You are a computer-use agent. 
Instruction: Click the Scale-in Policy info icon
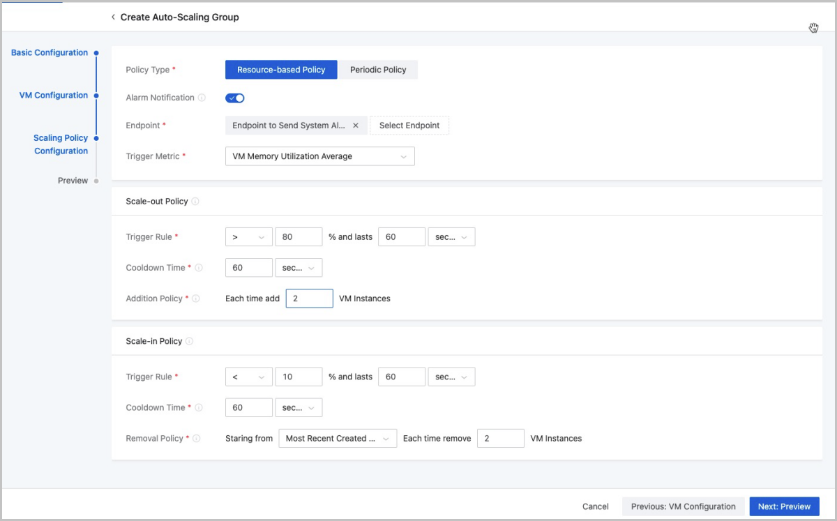pyautogui.click(x=190, y=342)
